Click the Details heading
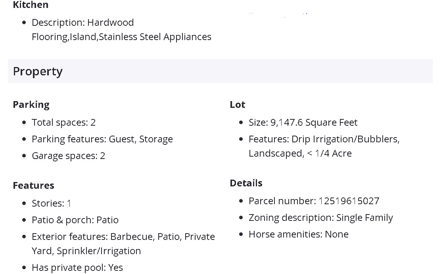This screenshot has height=274, width=445. (x=246, y=183)
